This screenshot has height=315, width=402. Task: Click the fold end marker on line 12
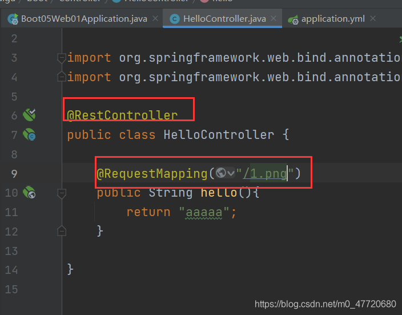[x=62, y=231]
